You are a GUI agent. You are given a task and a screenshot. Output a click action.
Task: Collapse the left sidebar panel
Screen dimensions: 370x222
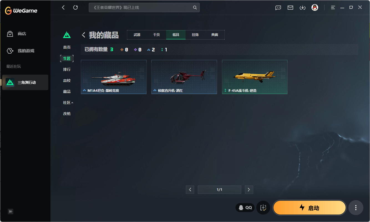tap(11, 211)
